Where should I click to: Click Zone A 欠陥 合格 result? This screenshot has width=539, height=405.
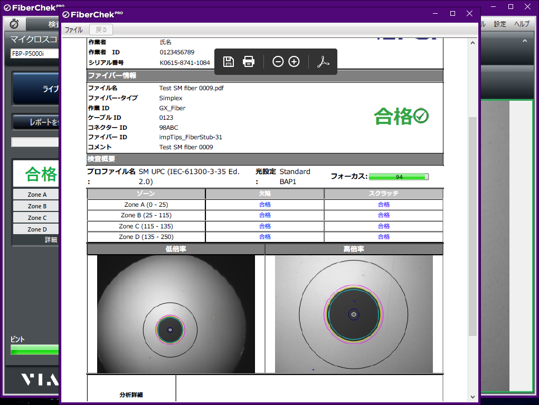(x=264, y=205)
